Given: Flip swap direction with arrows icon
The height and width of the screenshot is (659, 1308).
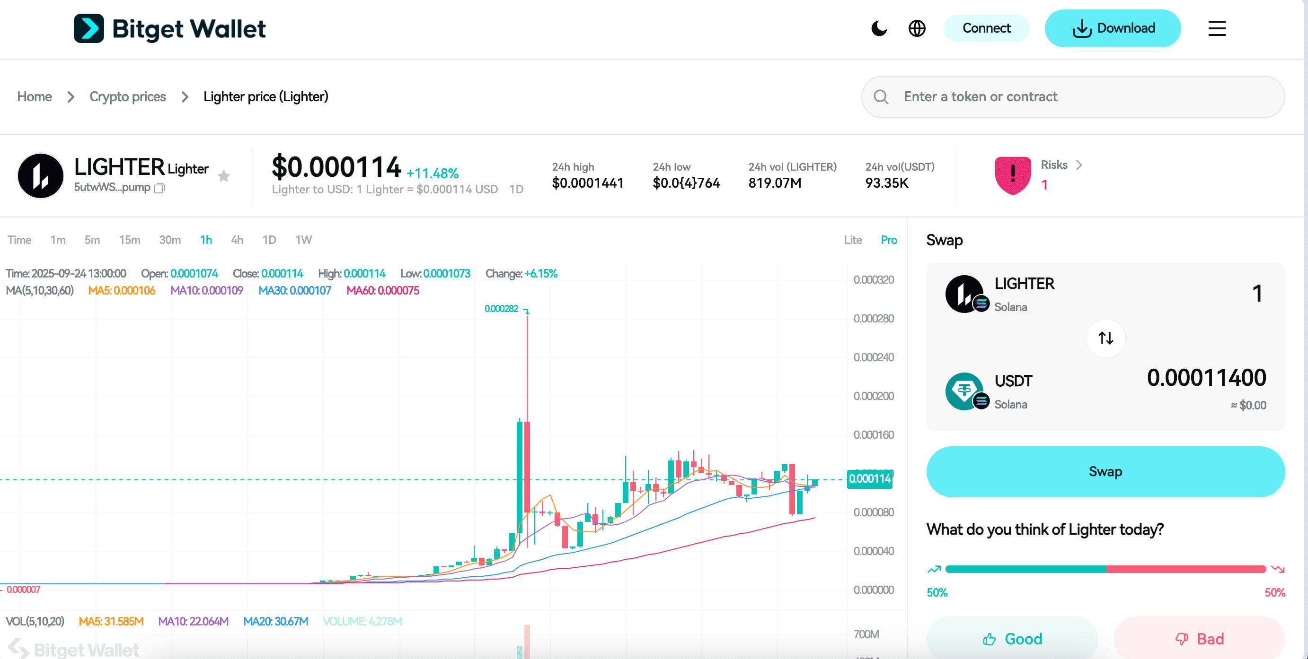Looking at the screenshot, I should pyautogui.click(x=1105, y=338).
